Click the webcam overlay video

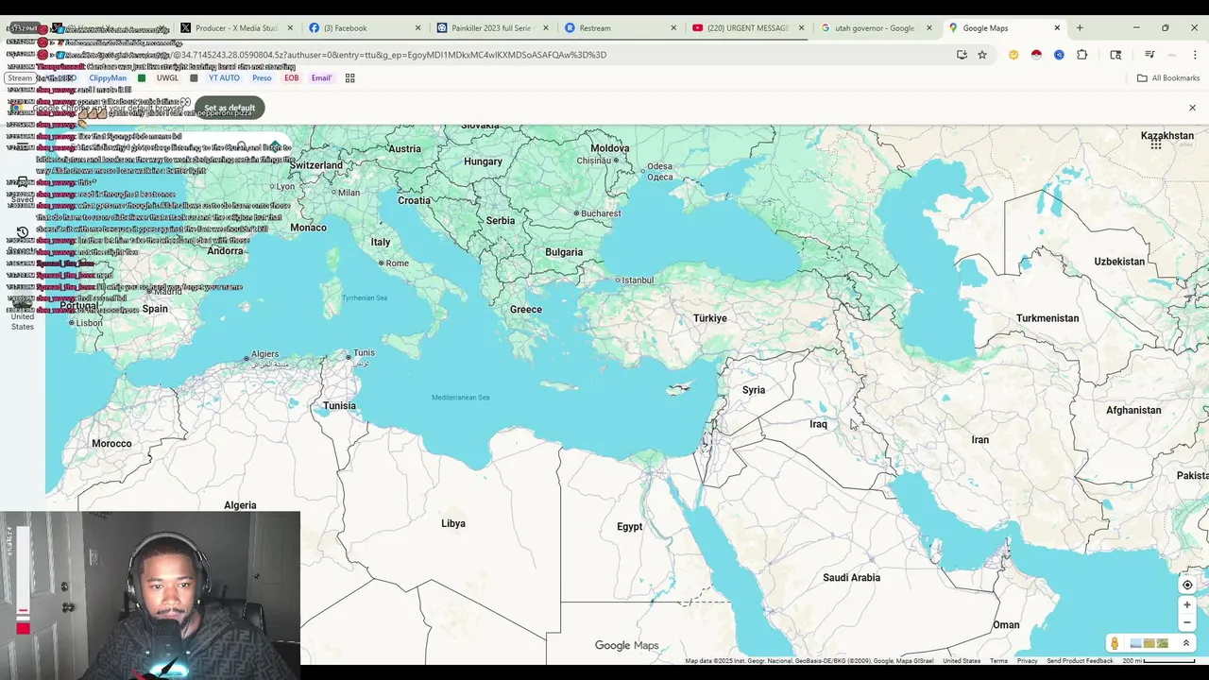point(150,595)
